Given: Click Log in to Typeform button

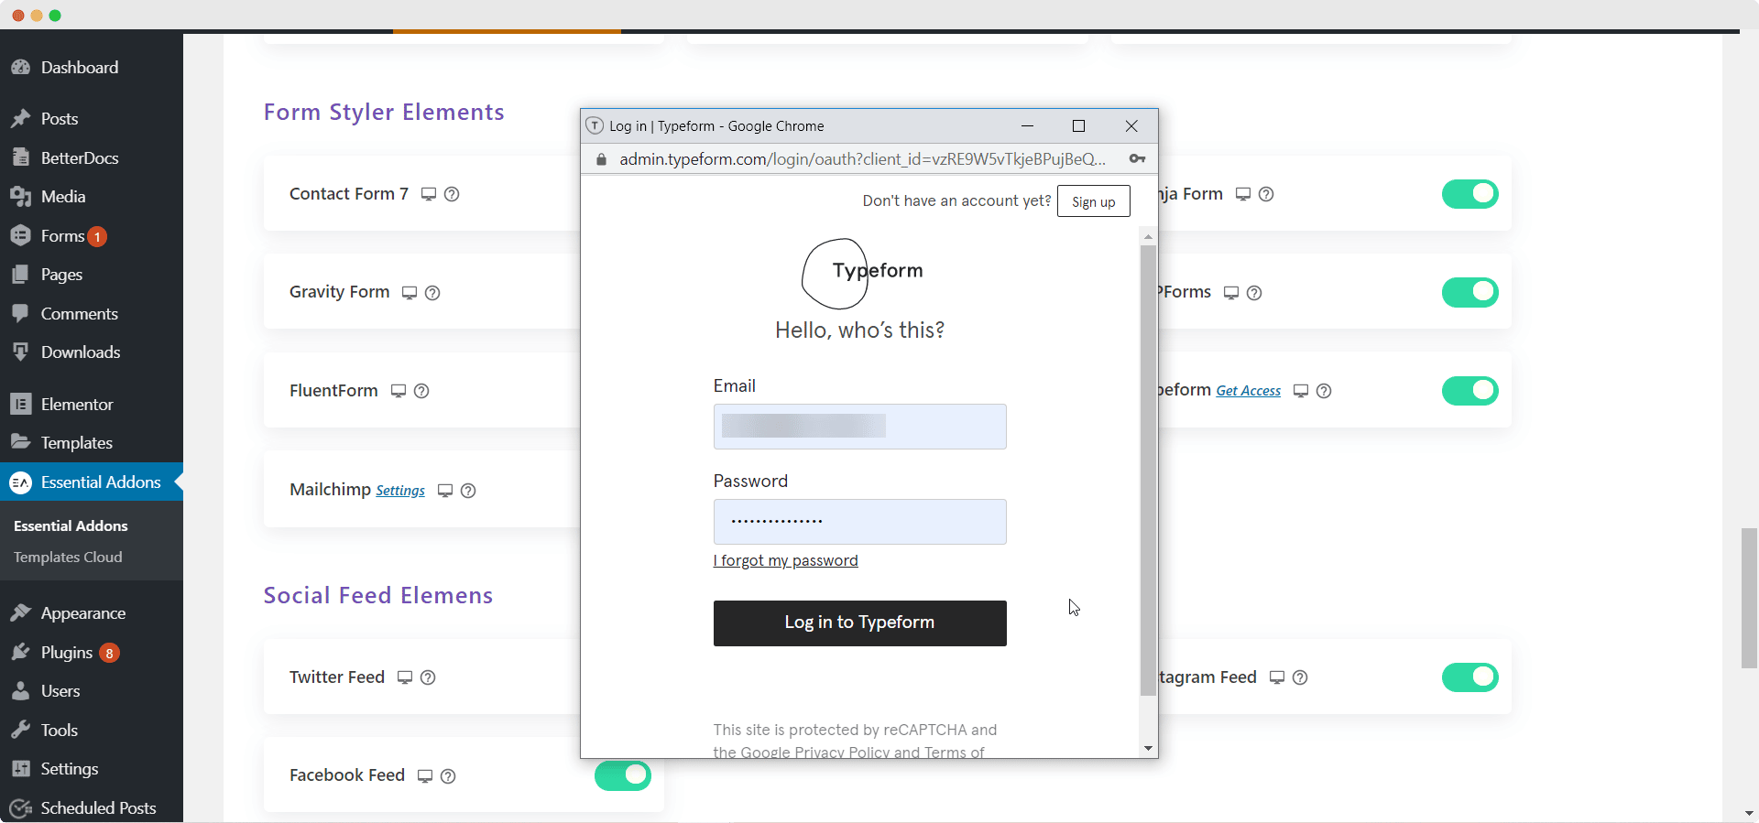Looking at the screenshot, I should pyautogui.click(x=859, y=623).
